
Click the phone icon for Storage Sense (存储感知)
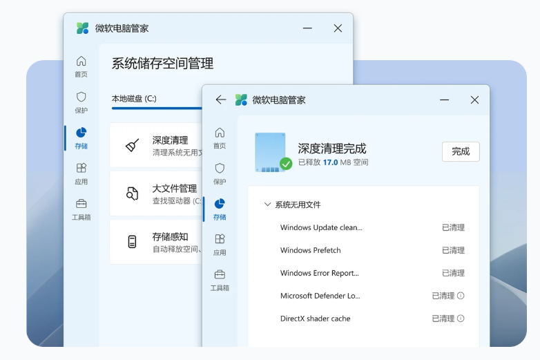pyautogui.click(x=133, y=242)
